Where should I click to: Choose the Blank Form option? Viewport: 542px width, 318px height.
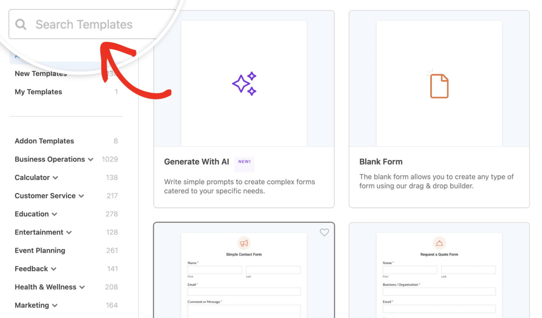pyautogui.click(x=381, y=162)
